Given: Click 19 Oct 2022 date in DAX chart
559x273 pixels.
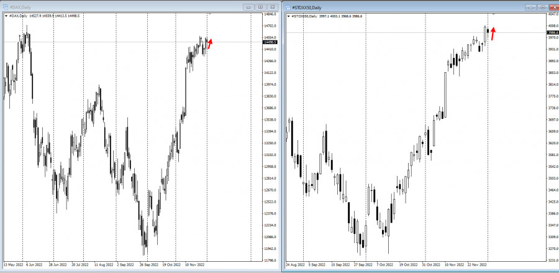Looking at the screenshot, I should 171,265.
